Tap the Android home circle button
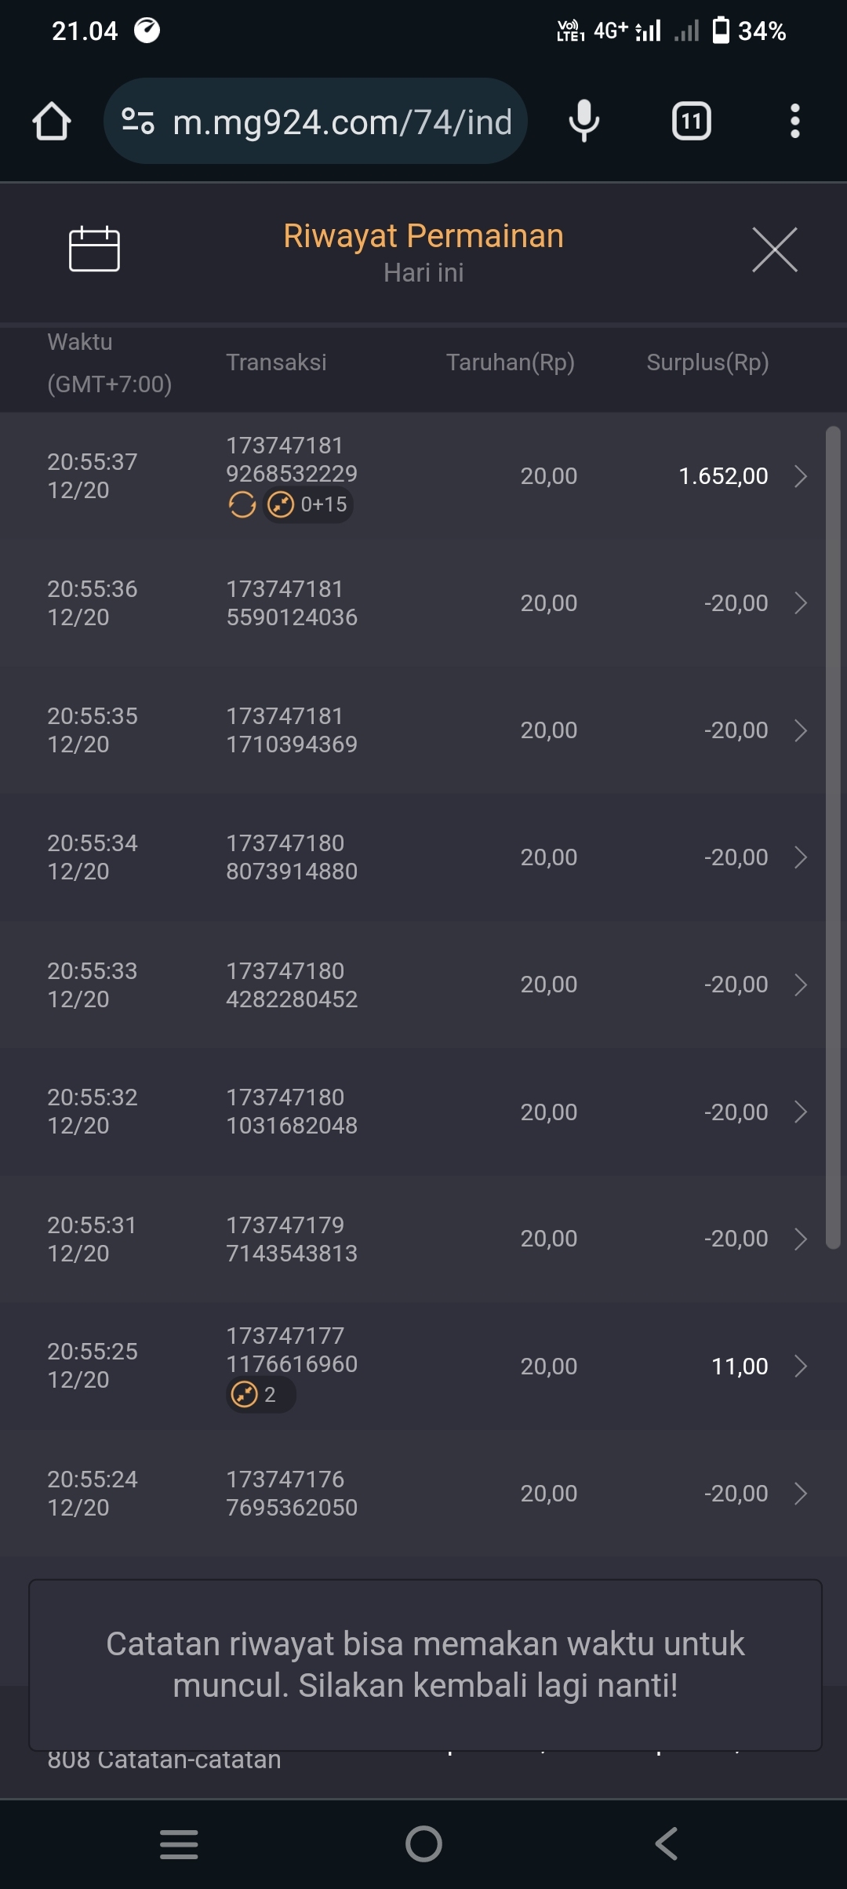The width and height of the screenshot is (847, 1889). click(423, 1844)
